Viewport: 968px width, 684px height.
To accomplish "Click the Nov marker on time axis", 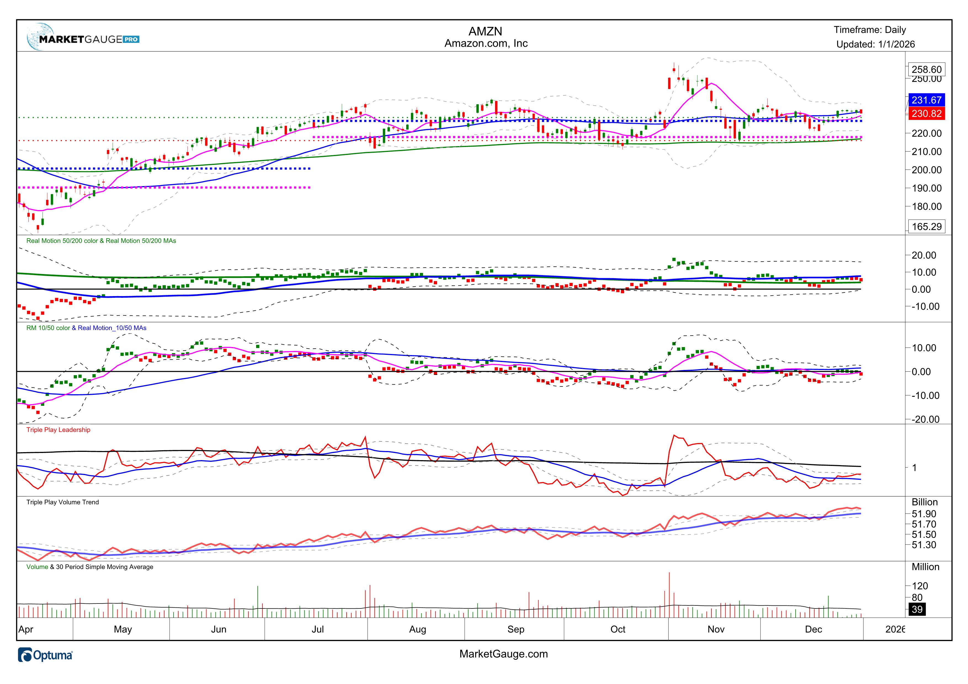I will point(716,629).
